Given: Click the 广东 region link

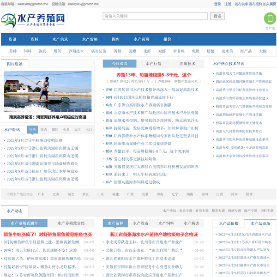Looking at the screenshot, I should point(41,194).
